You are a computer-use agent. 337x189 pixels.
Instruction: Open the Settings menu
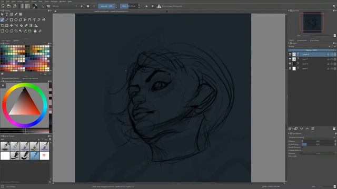coord(54,1)
